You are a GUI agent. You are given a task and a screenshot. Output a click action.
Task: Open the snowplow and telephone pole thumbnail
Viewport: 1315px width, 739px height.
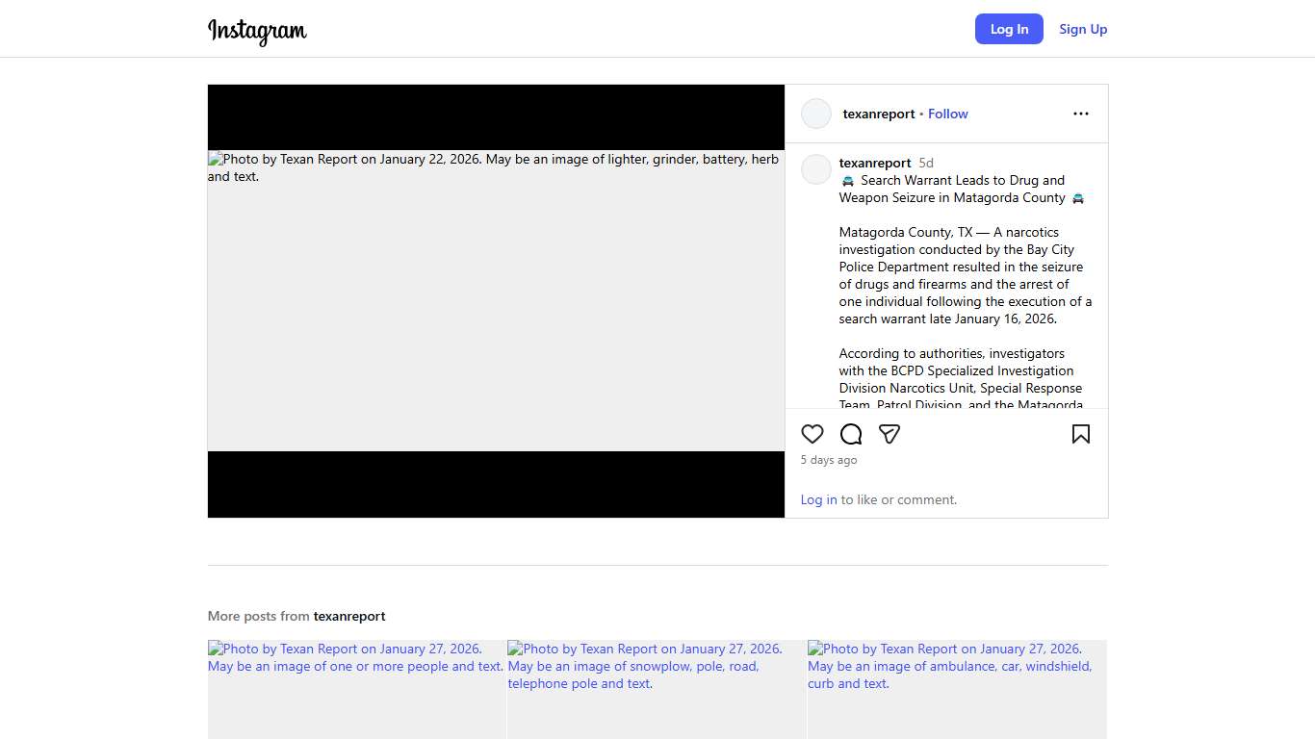[x=657, y=689]
